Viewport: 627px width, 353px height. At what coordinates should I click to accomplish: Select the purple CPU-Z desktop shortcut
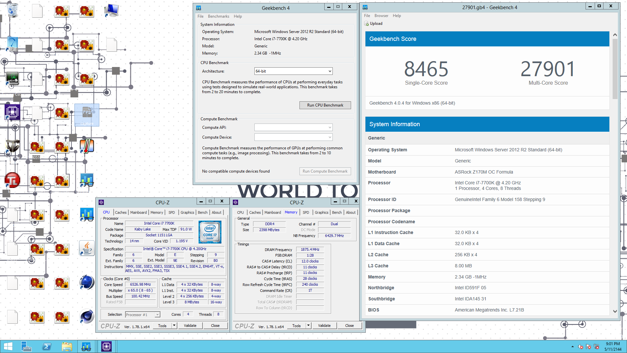(12, 112)
